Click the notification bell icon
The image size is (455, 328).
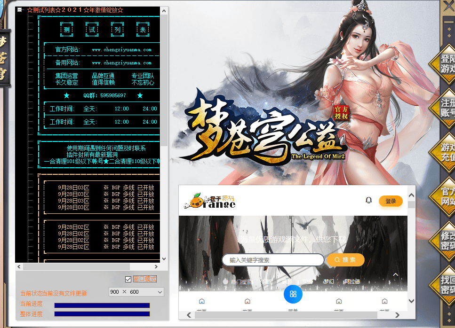(369, 201)
